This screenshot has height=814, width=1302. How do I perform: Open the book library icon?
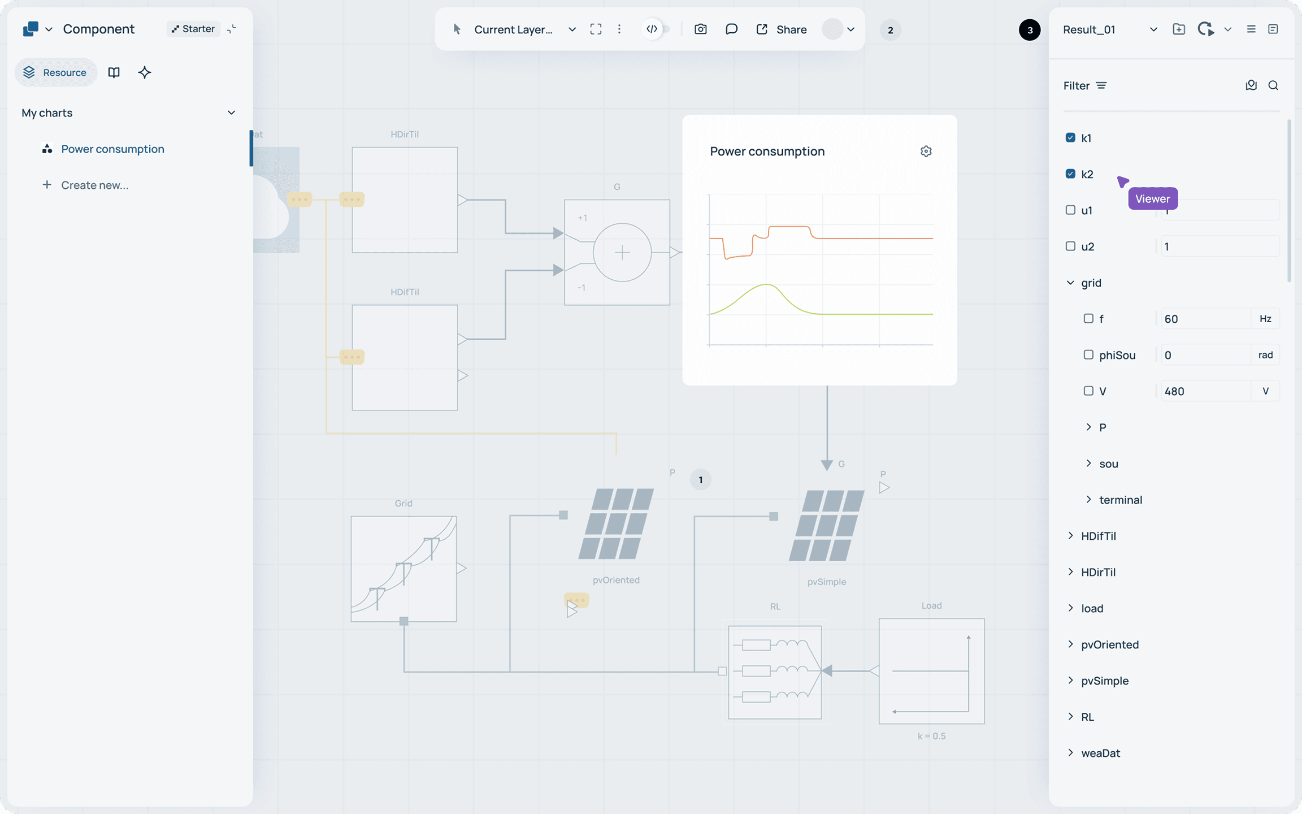pyautogui.click(x=114, y=72)
